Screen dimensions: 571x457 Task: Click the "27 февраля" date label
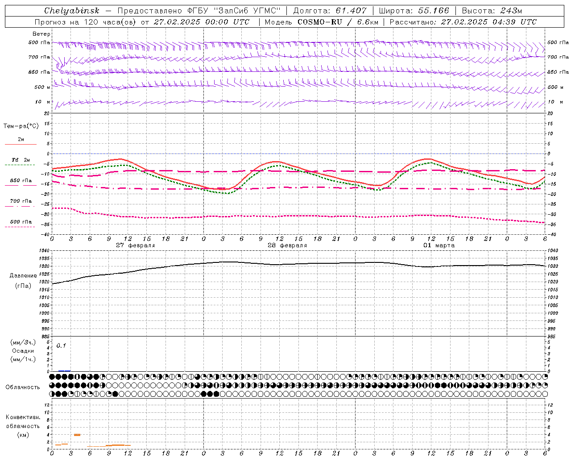[136, 245]
